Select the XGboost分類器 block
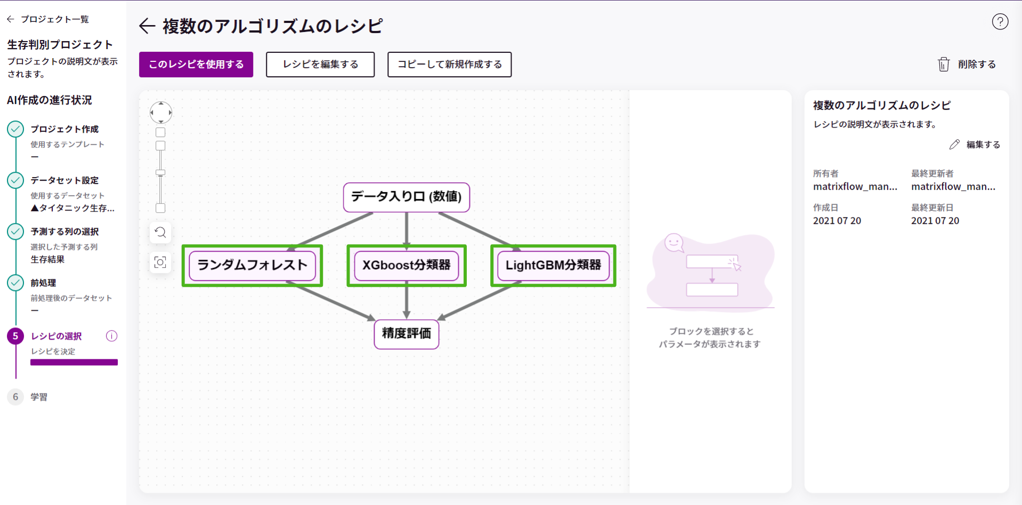This screenshot has height=505, width=1022. point(407,266)
